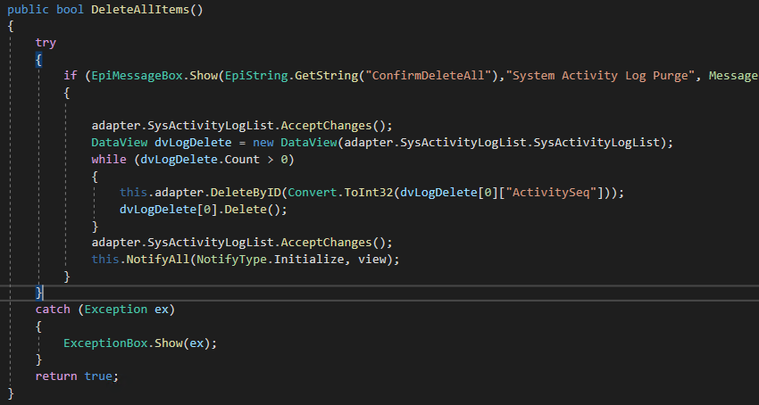The width and height of the screenshot is (759, 405).
Task: Click the highlighted closing brace of try
Action: 38,293
